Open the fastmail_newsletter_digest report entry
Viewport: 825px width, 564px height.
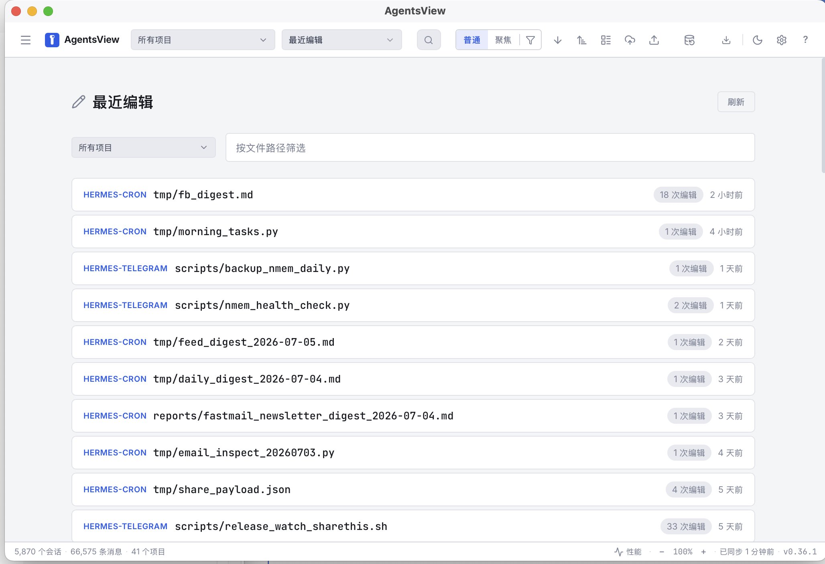tap(413, 416)
